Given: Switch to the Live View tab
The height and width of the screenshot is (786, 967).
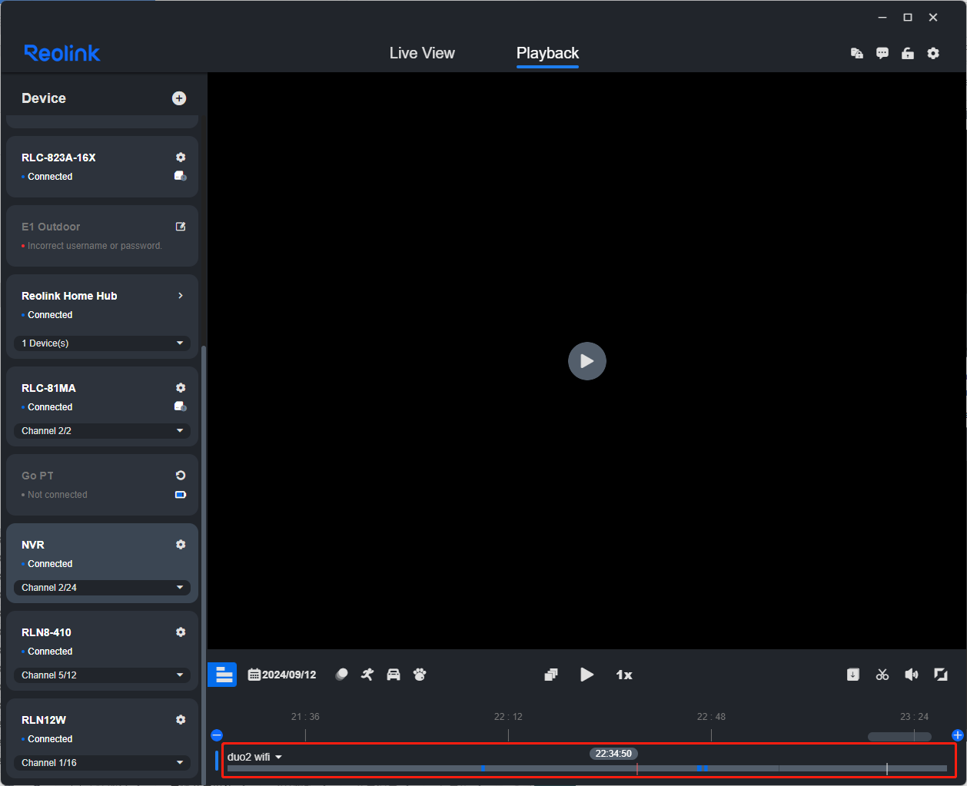Looking at the screenshot, I should [x=422, y=53].
